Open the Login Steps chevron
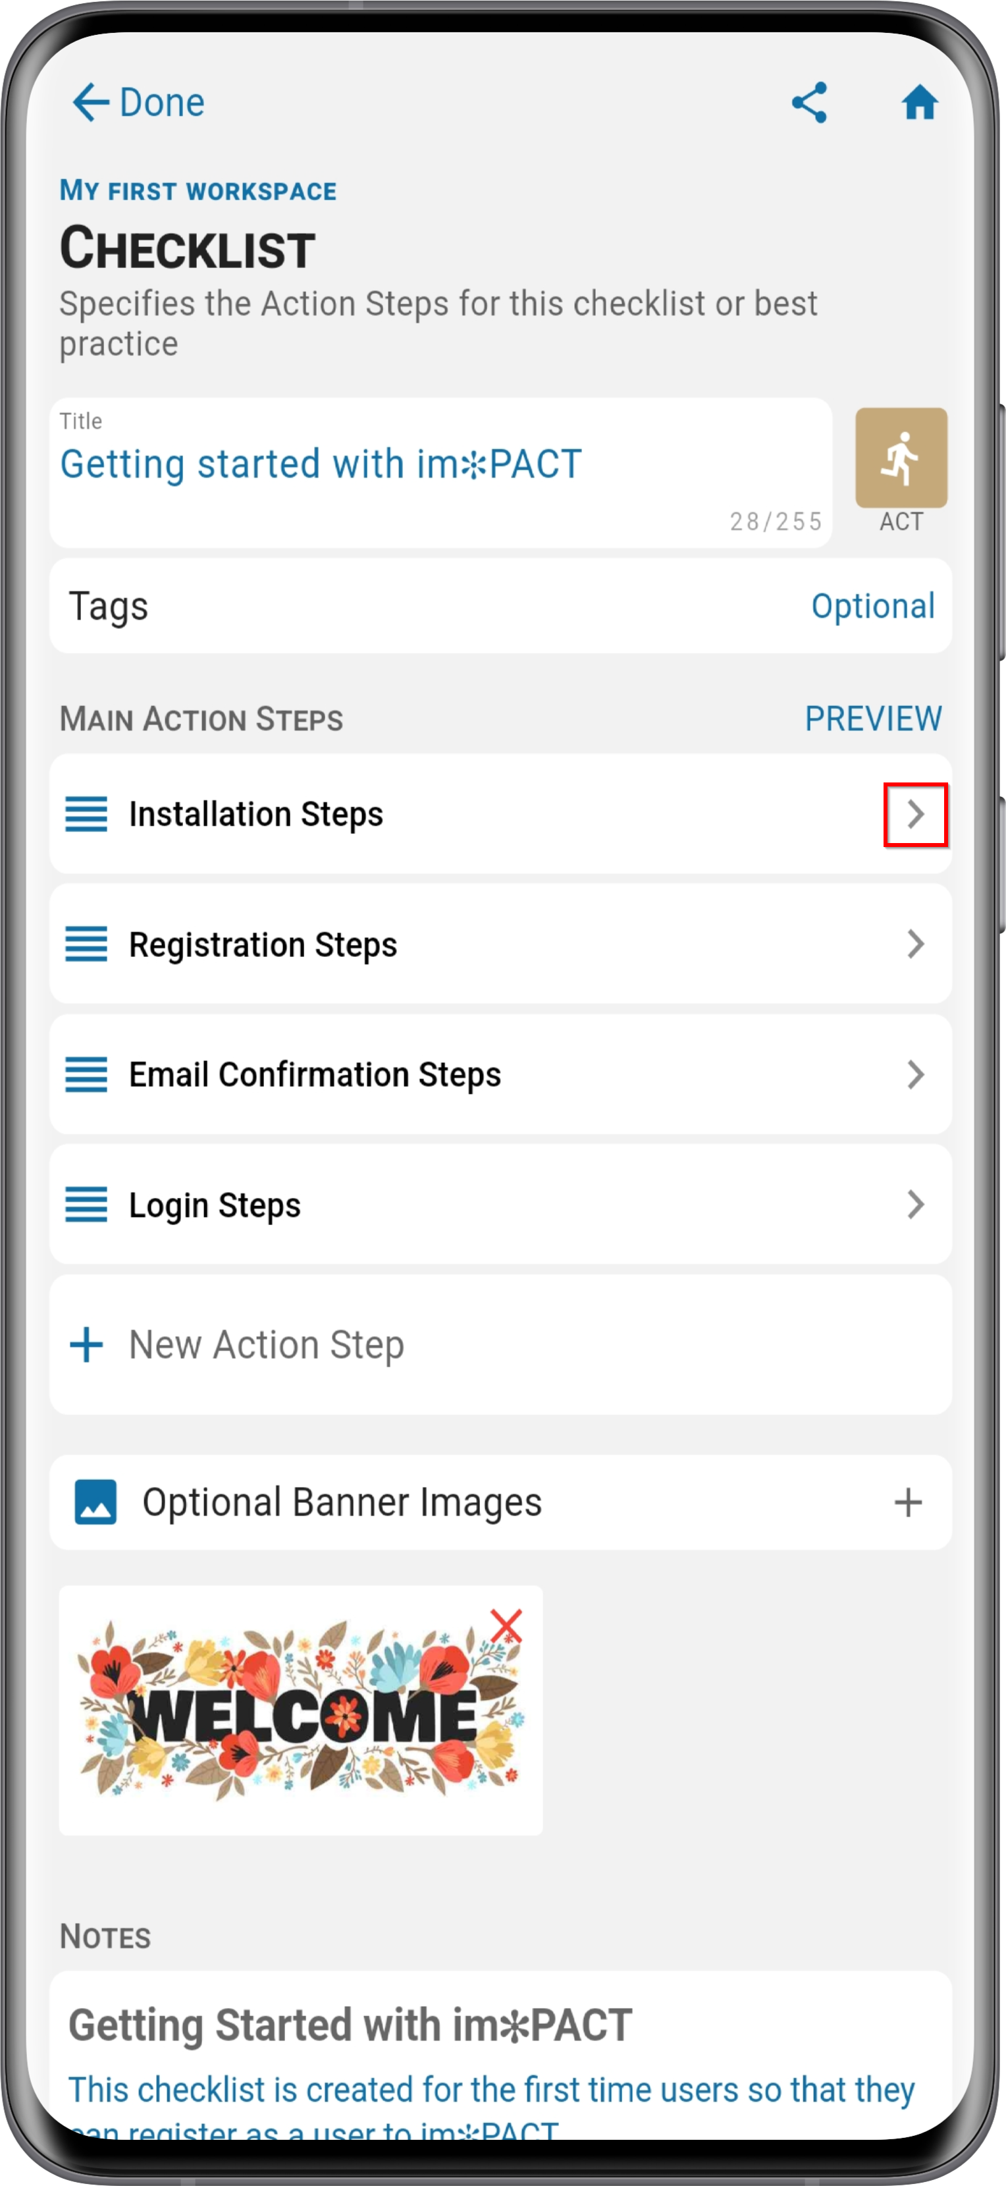 (915, 1204)
